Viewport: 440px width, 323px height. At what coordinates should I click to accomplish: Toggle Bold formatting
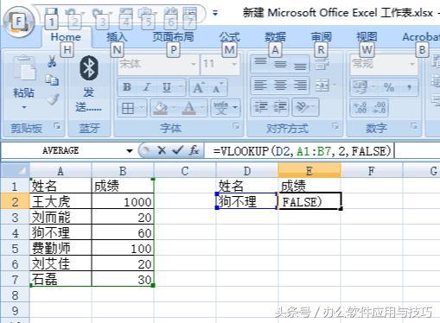127,87
